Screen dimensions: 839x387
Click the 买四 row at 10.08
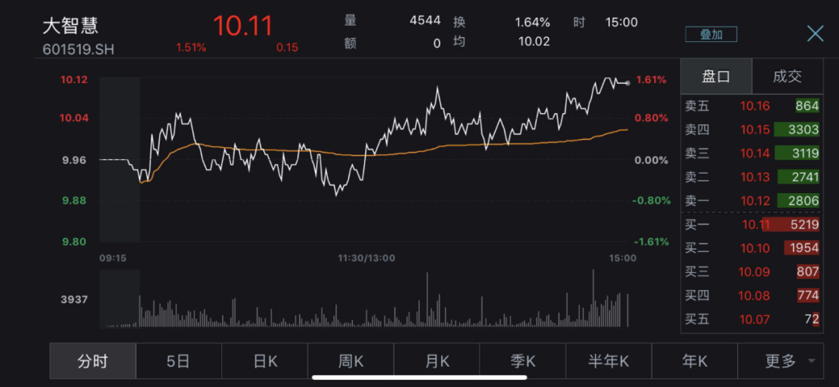click(752, 295)
